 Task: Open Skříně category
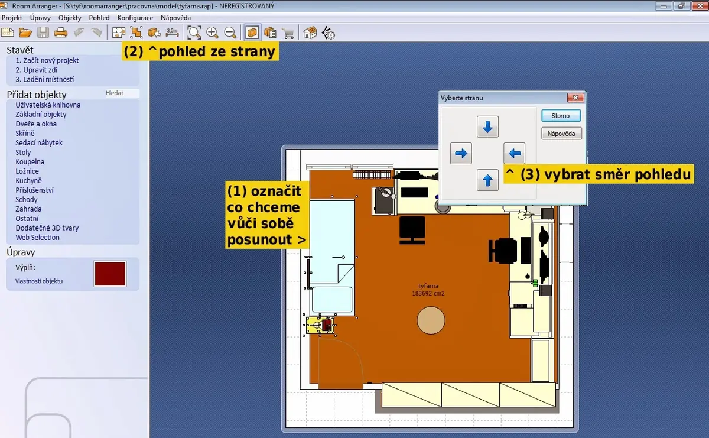(x=25, y=134)
